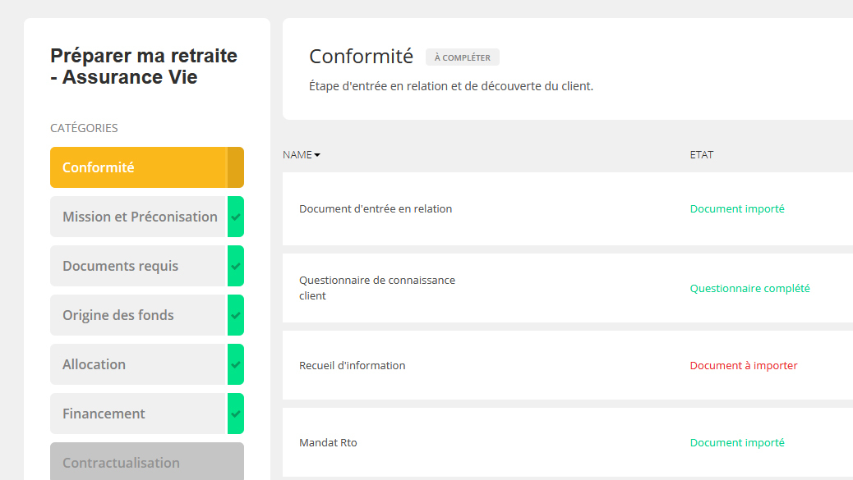The image size is (853, 480).
Task: Click green checkmark beside Documents requis
Action: click(236, 267)
